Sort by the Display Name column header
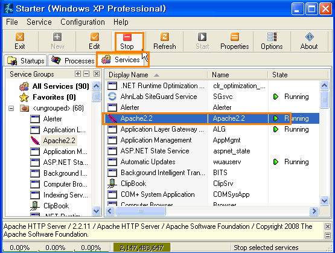335x253 pixels. (156, 75)
